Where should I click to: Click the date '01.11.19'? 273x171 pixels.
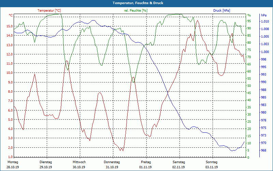click(145, 167)
